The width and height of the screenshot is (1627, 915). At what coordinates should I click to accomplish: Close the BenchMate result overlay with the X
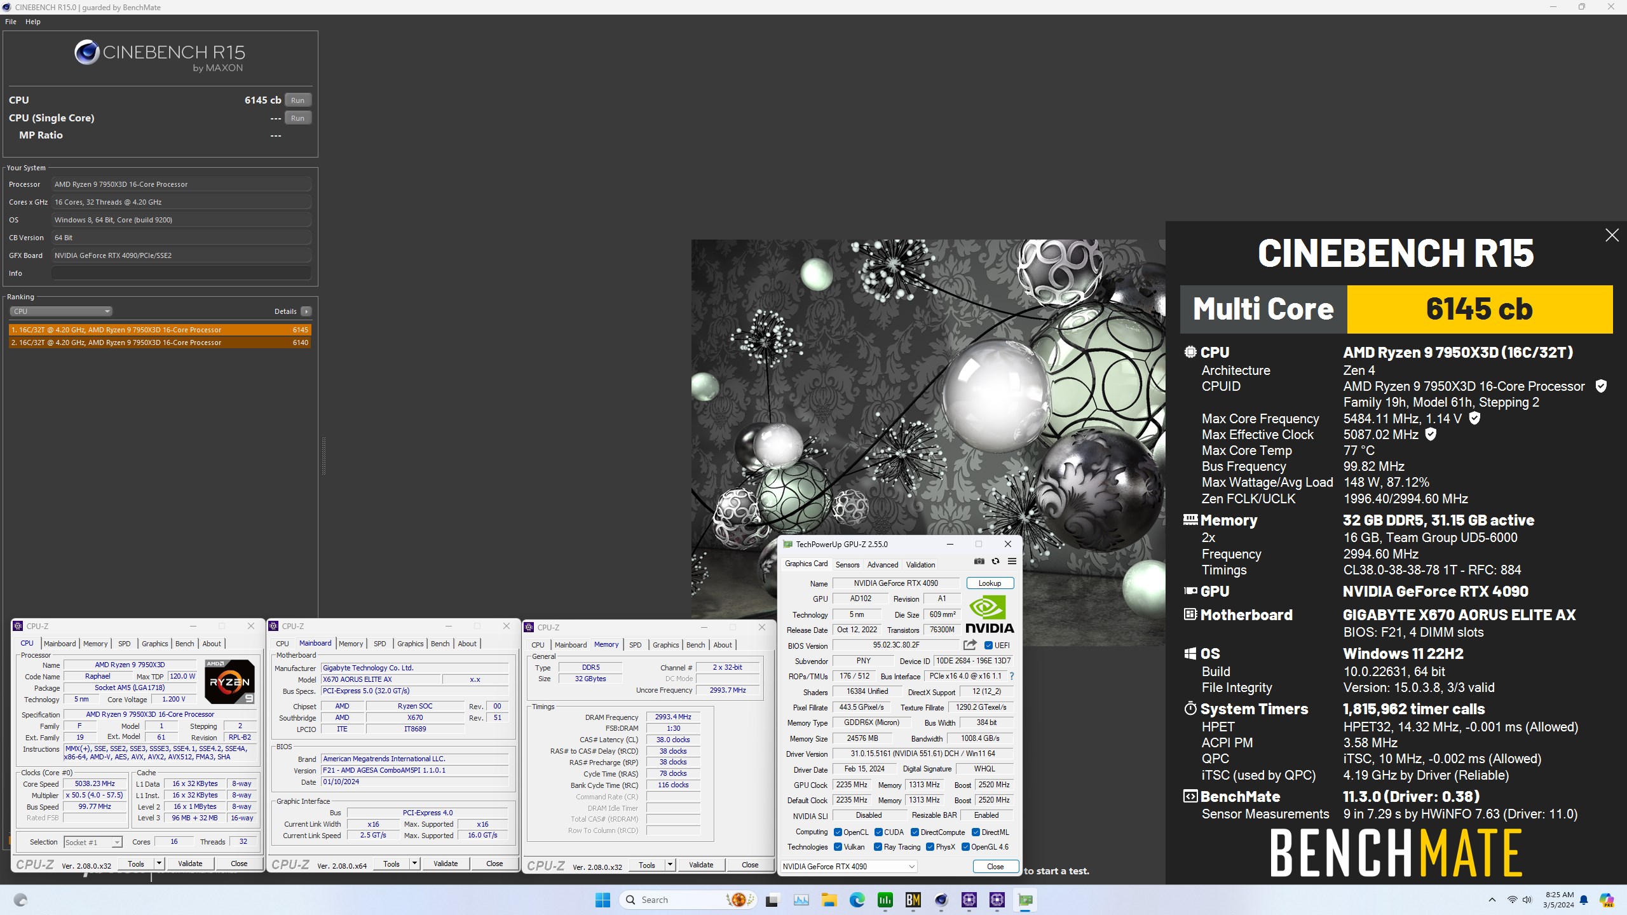coord(1612,235)
